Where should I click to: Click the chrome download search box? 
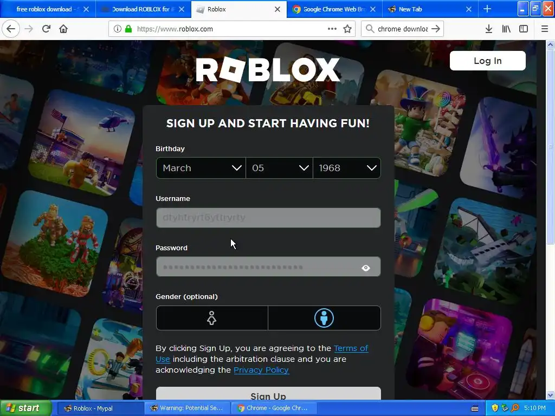[x=403, y=29]
